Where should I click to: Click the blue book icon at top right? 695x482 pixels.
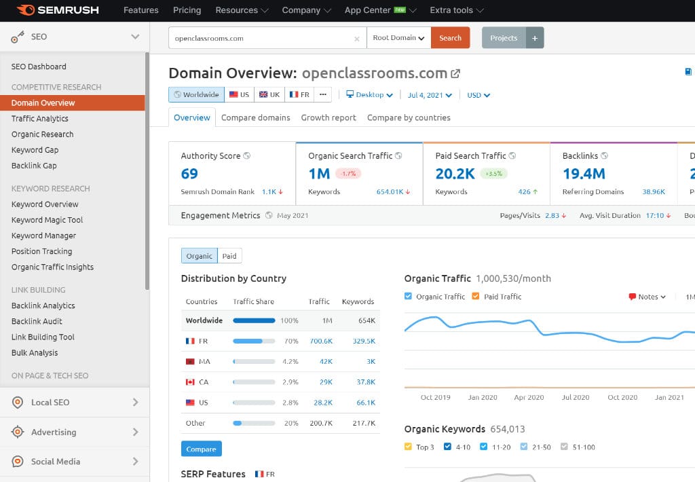tap(688, 71)
